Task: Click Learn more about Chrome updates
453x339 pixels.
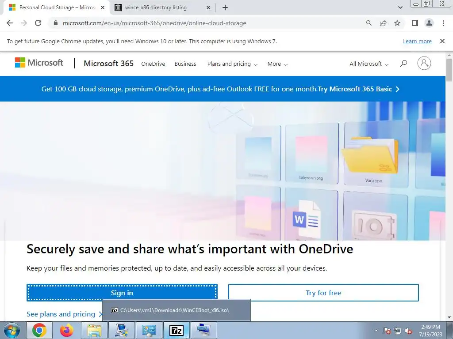Action: (417, 41)
